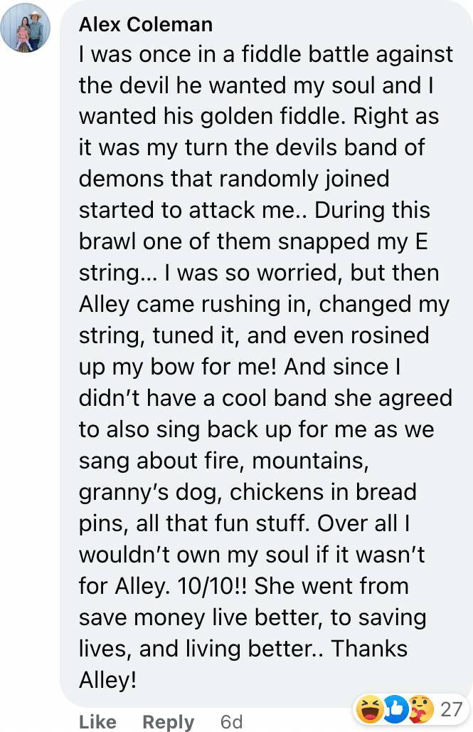Like Alex Coleman's comment
Screen dimensions: 473x732
pyautogui.click(x=97, y=721)
